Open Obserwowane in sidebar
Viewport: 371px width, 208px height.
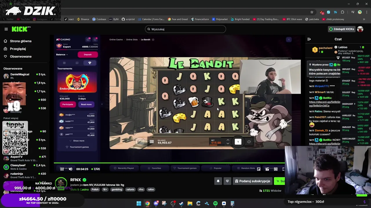21,57
